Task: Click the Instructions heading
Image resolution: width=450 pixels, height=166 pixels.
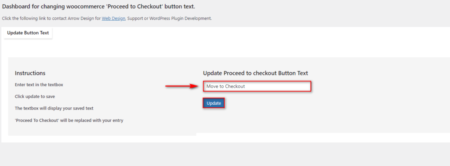Action: [x=30, y=73]
